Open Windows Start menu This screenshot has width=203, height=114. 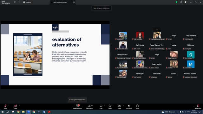pyautogui.click(x=3, y=112)
